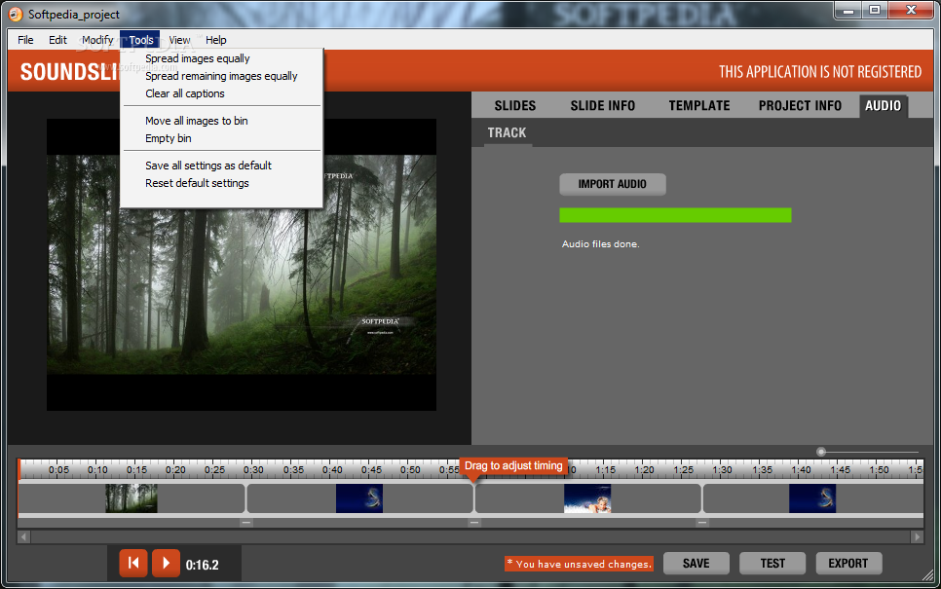Viewport: 941px width, 589px height.
Task: Click the window resize grip corner
Action: tap(927, 574)
